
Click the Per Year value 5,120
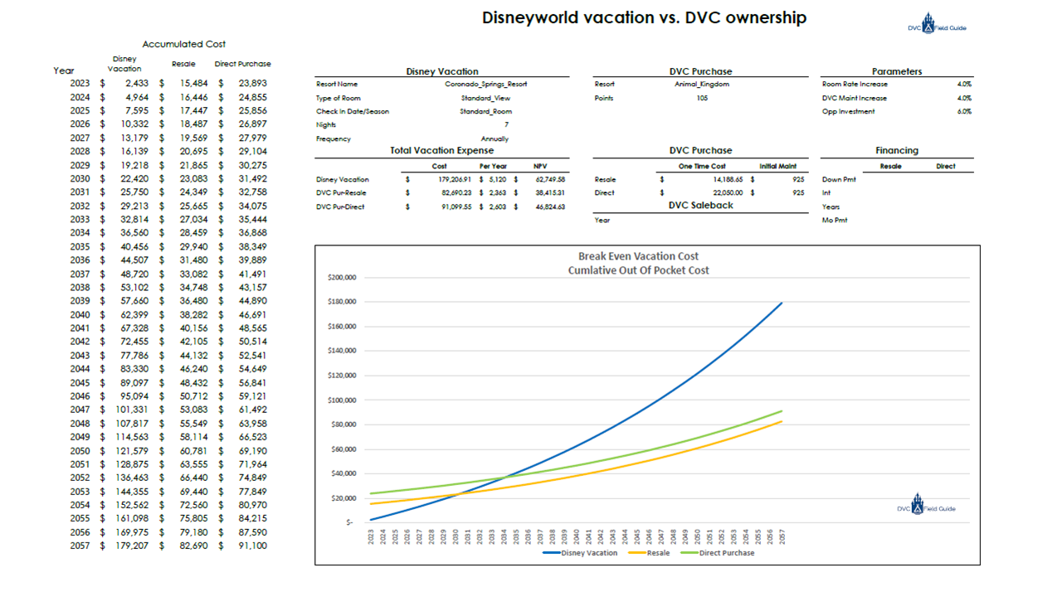(498, 179)
